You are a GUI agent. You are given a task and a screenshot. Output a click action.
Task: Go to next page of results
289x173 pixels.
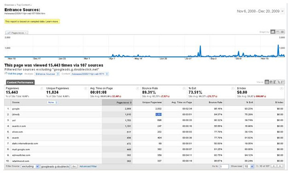point(280,166)
